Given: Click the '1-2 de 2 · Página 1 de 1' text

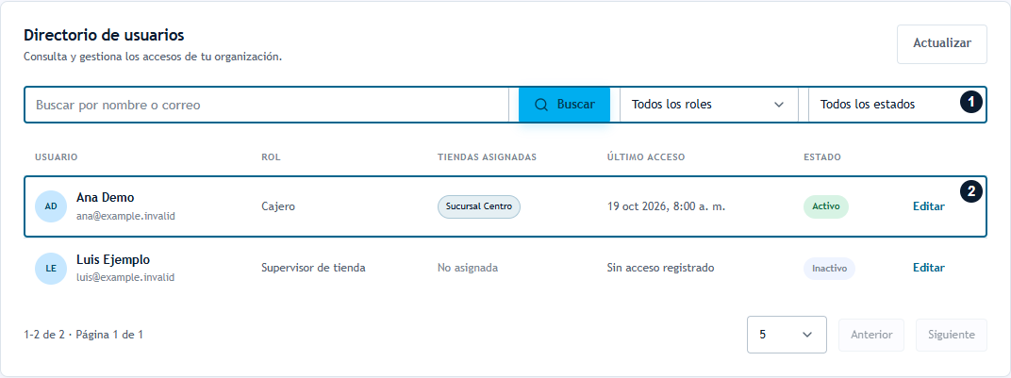Looking at the screenshot, I should (83, 335).
